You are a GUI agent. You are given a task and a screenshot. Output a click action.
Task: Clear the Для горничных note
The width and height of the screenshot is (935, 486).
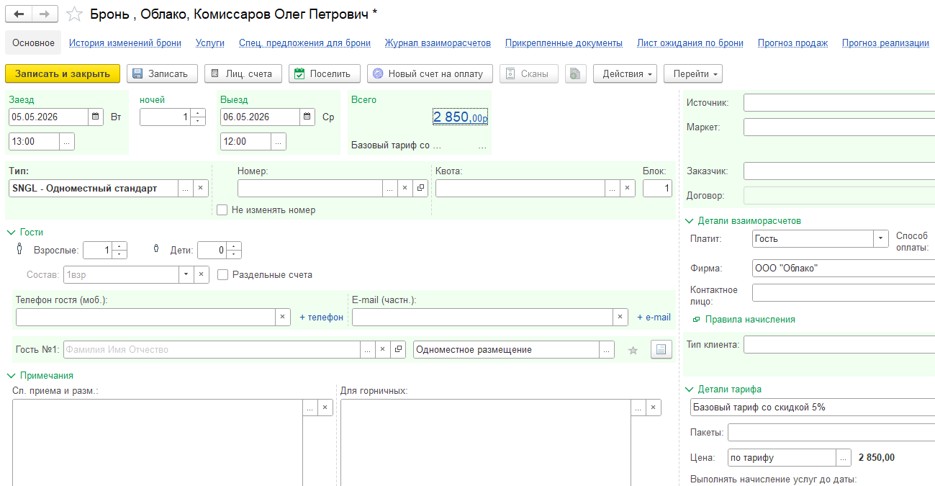click(x=654, y=408)
